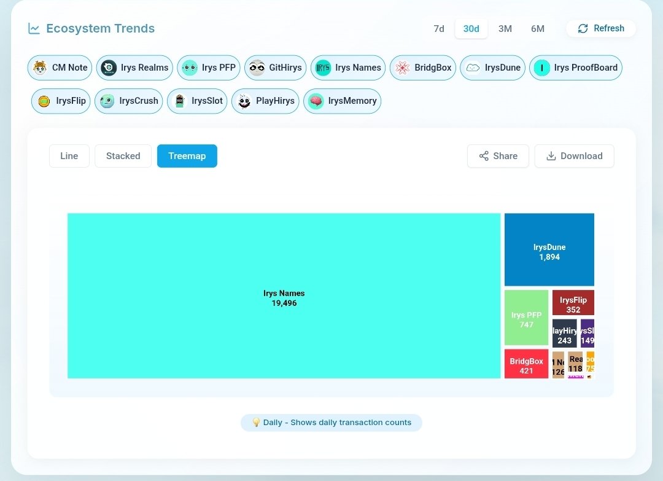This screenshot has width=663, height=481.
Task: Select the 7d time range
Action: (439, 29)
